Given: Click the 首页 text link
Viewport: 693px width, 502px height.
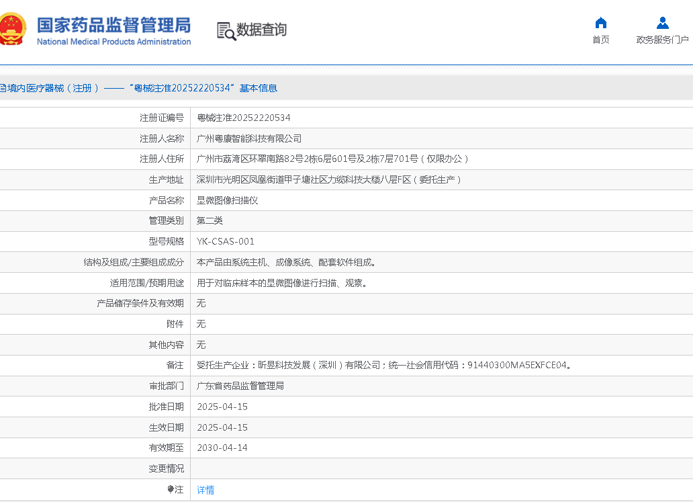Looking at the screenshot, I should (600, 40).
